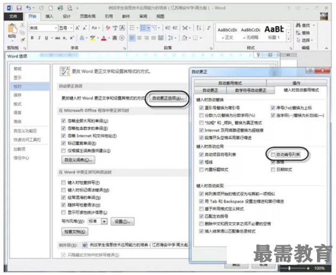
Task: Click the Distributed alignment icon
Action: [x=161, y=38]
